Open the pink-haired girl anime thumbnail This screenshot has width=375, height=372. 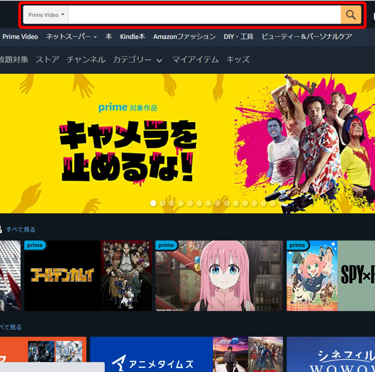[219, 276]
